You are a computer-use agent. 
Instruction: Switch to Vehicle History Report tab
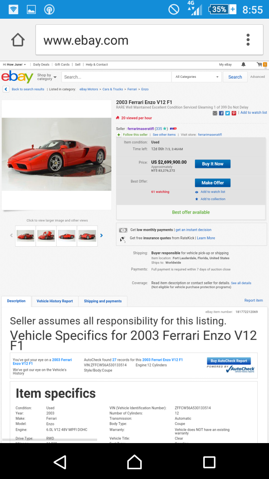click(55, 301)
